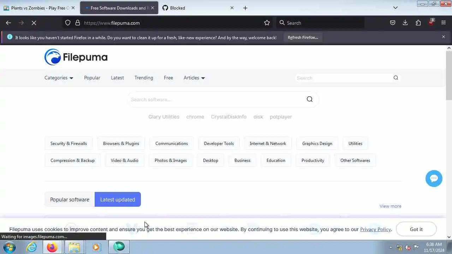Open the Browsers & Plugins category
The width and height of the screenshot is (452, 254).
pyautogui.click(x=121, y=143)
